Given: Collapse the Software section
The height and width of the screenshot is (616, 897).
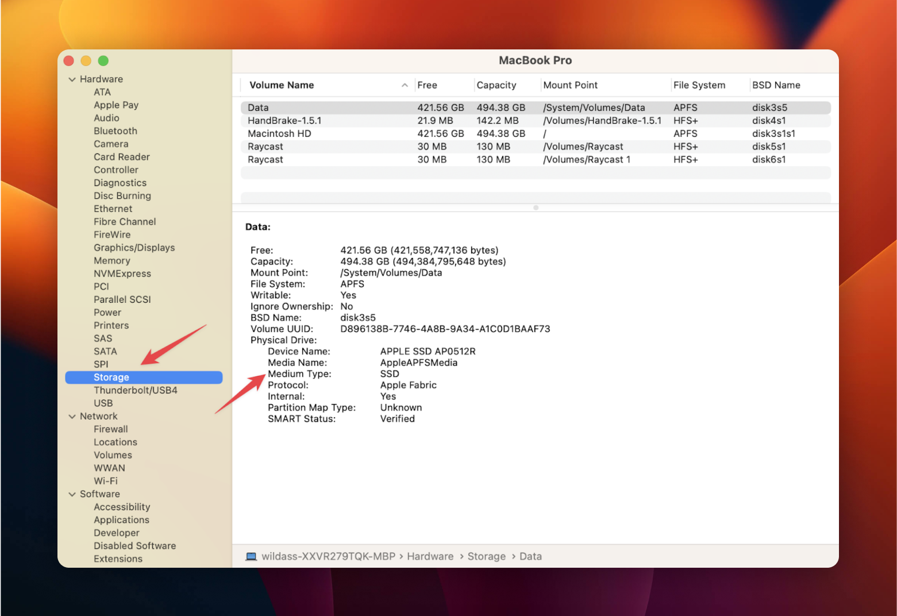Looking at the screenshot, I should pos(72,494).
